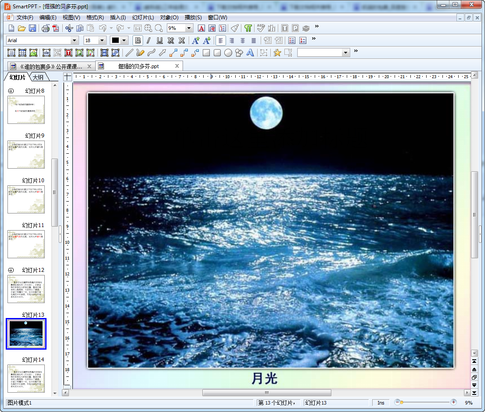Increase the font size
485x412 pixels.
[195, 40]
